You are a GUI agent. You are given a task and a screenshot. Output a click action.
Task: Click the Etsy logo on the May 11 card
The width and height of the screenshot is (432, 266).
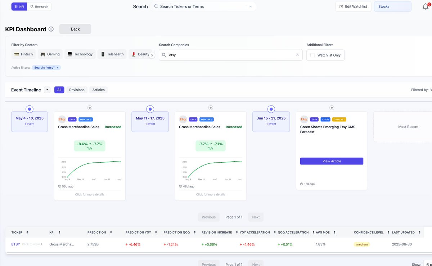183,119
